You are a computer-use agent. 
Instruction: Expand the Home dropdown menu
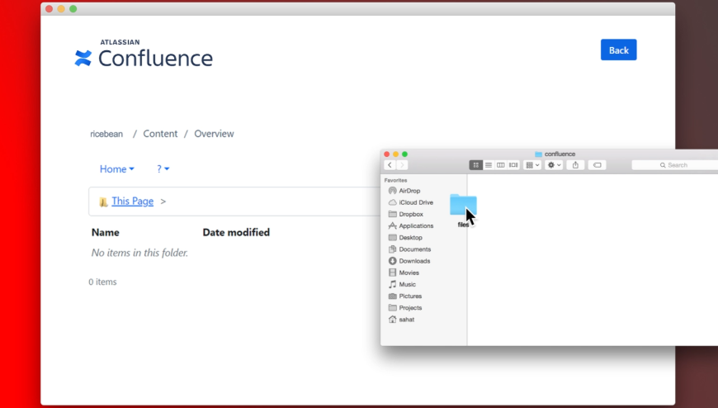116,168
